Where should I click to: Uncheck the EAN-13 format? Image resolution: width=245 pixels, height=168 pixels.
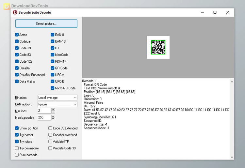[x=53, y=41]
